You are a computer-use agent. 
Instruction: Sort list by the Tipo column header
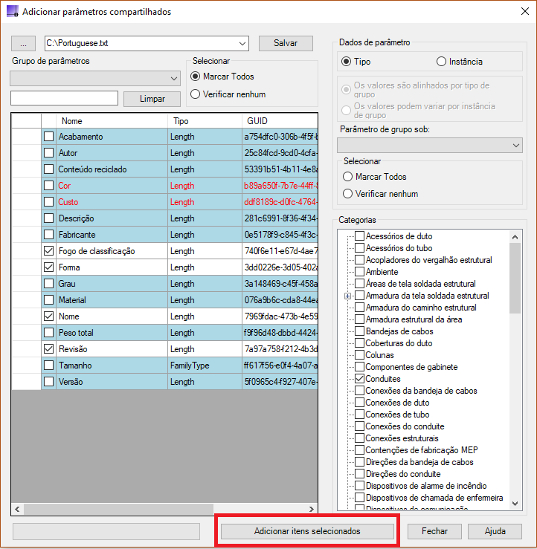tap(205, 121)
